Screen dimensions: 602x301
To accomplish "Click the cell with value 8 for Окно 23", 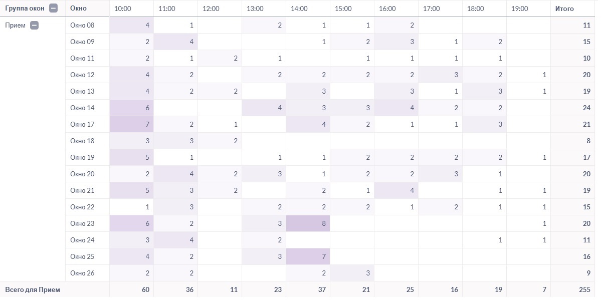I will 308,223.
